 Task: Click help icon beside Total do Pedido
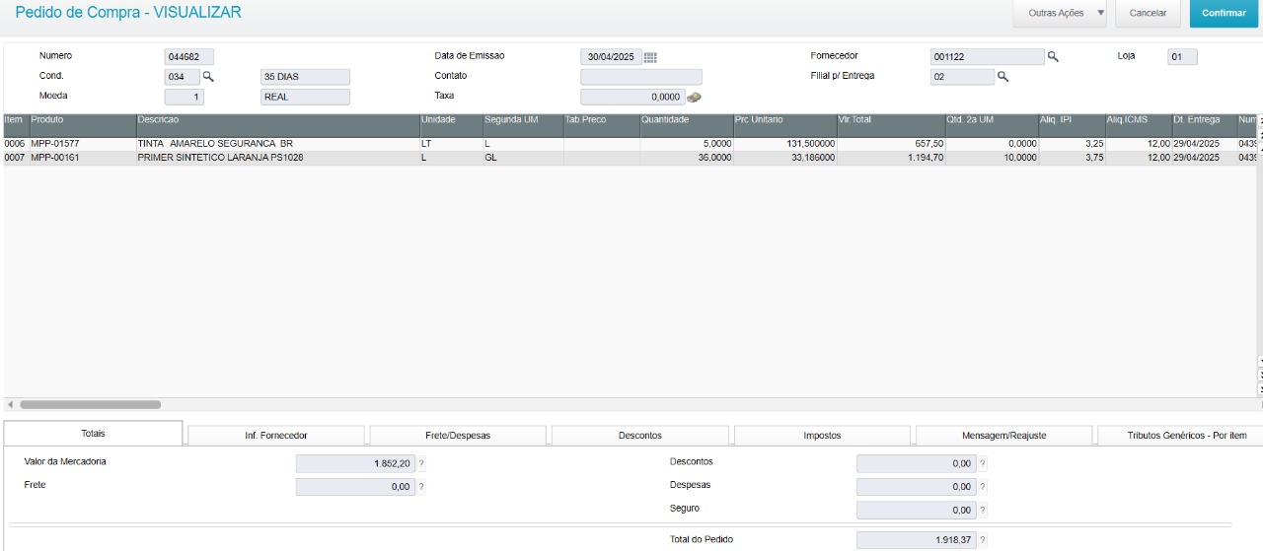982,540
